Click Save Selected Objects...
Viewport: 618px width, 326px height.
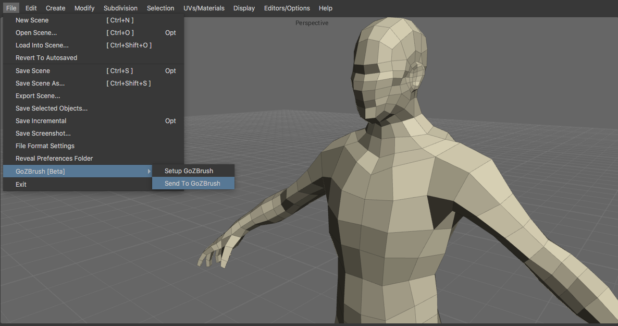coord(52,108)
